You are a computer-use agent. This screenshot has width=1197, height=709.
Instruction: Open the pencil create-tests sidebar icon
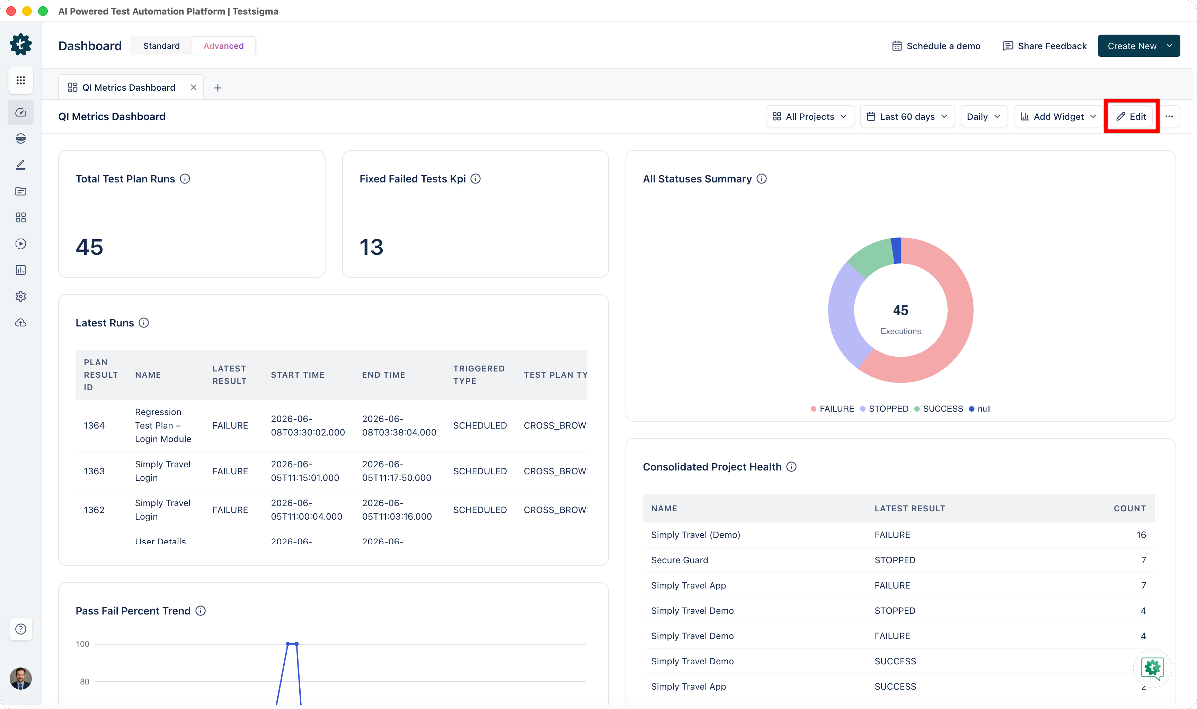pyautogui.click(x=20, y=165)
